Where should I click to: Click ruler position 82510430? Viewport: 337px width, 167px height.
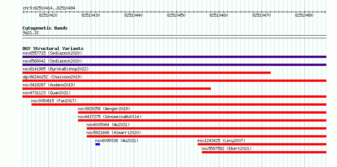point(91,15)
